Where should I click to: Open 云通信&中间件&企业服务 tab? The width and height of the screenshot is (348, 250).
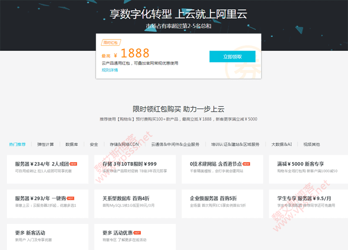click(x=175, y=144)
